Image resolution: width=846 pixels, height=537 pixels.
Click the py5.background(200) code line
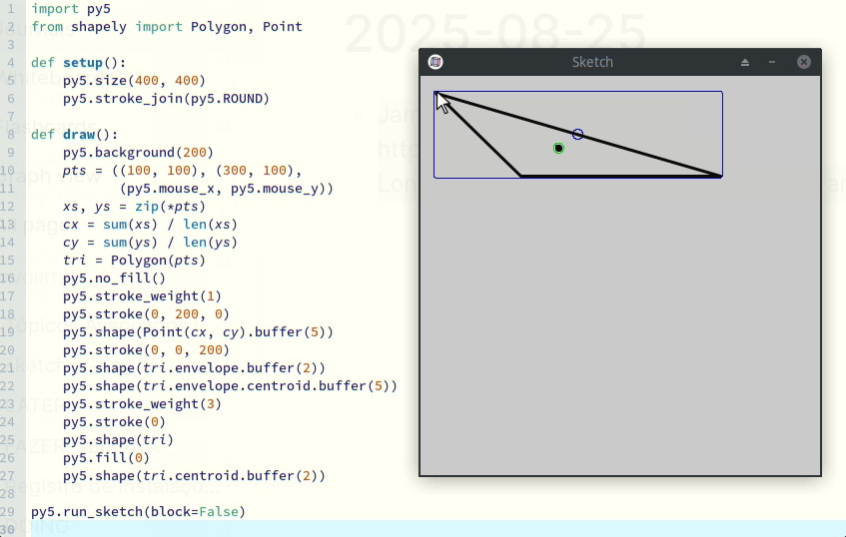pyautogui.click(x=137, y=152)
